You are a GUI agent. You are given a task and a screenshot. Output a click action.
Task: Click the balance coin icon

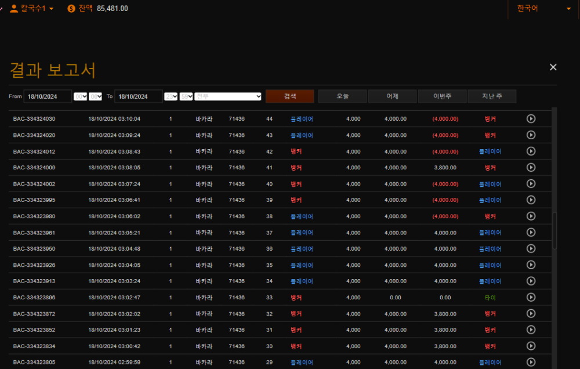click(x=71, y=8)
